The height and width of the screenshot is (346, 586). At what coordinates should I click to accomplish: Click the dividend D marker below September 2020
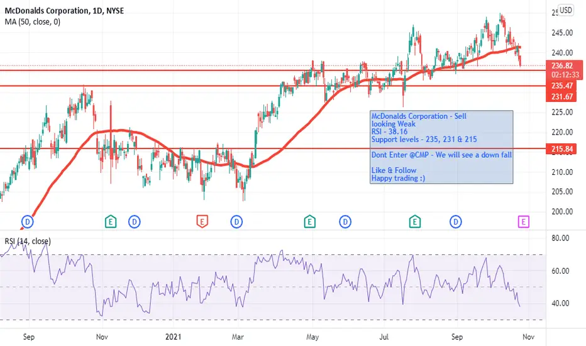tap(27, 222)
